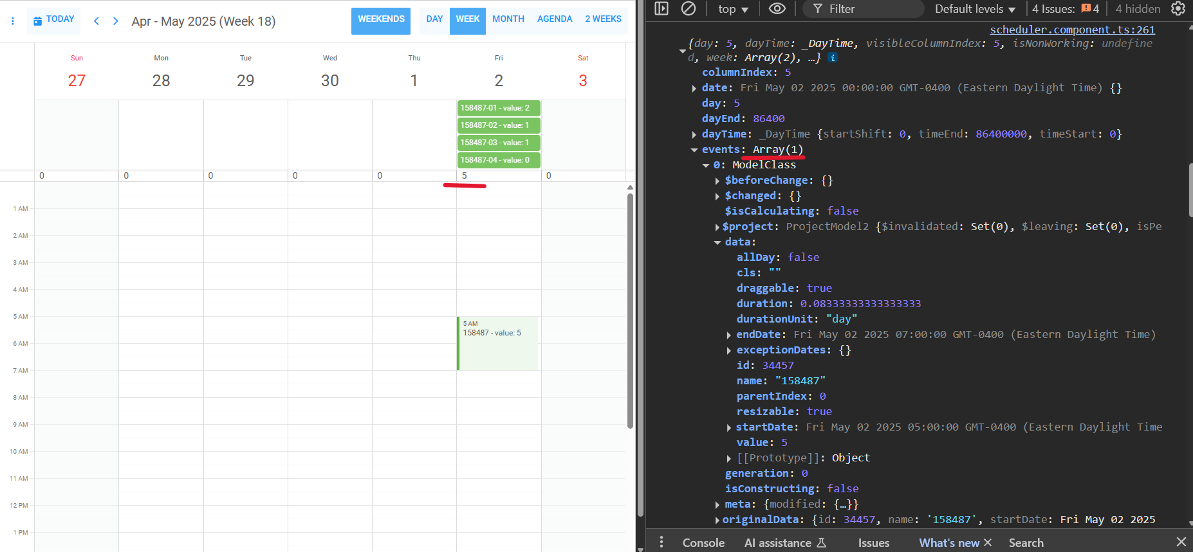Screen dimensions: 1193x552
Task: Click the id value 34457
Action: (778, 365)
